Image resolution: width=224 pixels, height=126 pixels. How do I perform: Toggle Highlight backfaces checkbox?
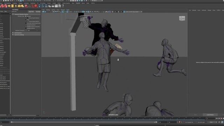(26, 25)
